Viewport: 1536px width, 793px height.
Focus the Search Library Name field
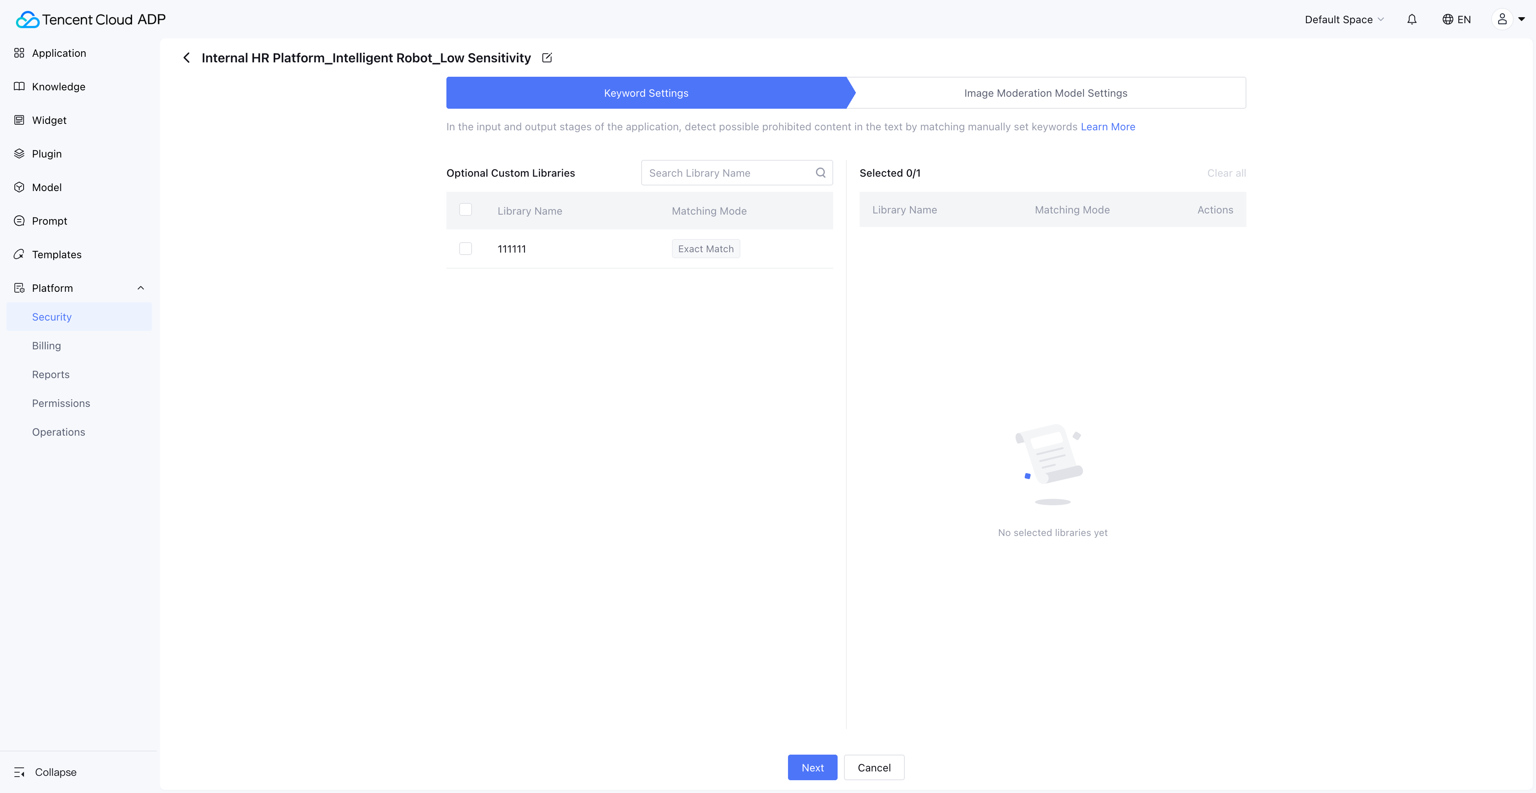pos(728,173)
